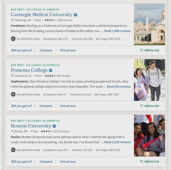Image resolution: width=171 pixels, height=170 pixels.
Task: Click the verified badge next to Carnegie Mellon University
Action: 76,15
